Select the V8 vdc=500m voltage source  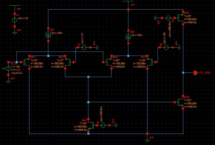(x=103, y=125)
